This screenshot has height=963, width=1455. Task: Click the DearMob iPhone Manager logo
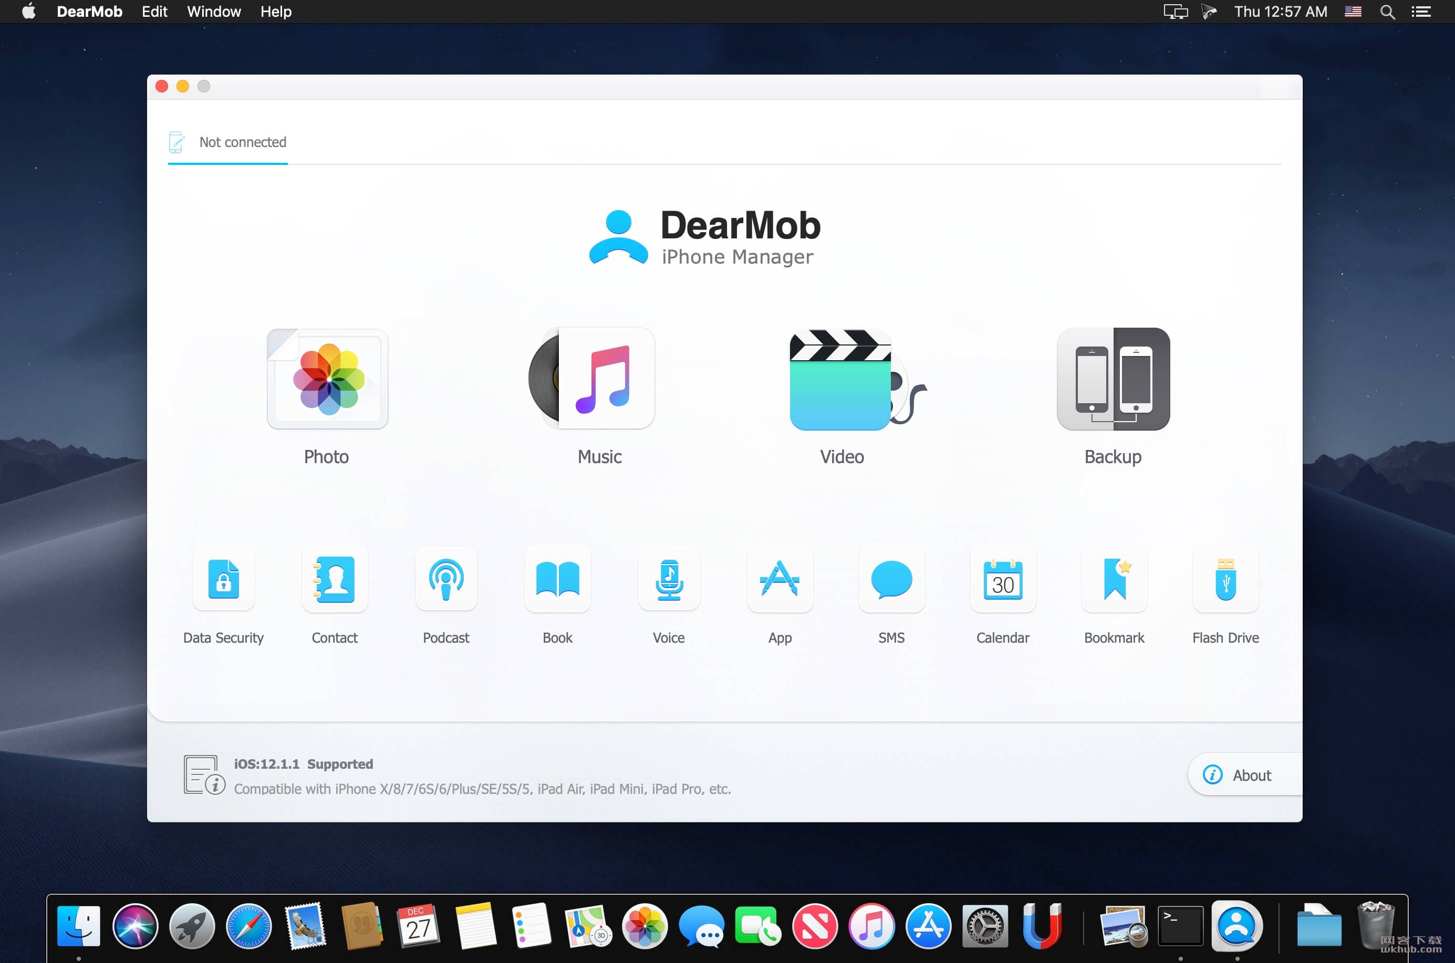[704, 238]
